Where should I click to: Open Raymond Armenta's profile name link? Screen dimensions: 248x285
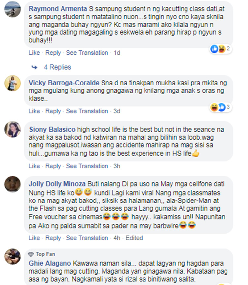click(x=58, y=9)
